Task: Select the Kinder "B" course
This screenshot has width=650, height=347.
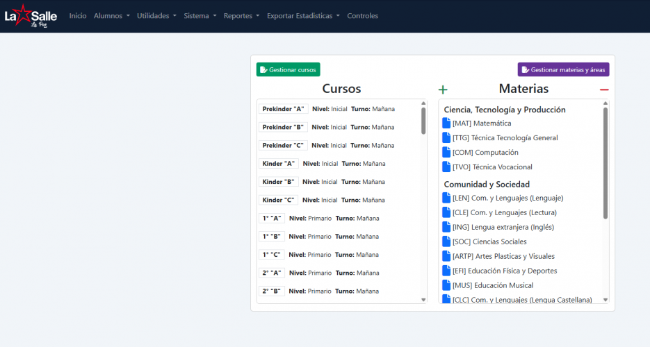Action: click(279, 182)
